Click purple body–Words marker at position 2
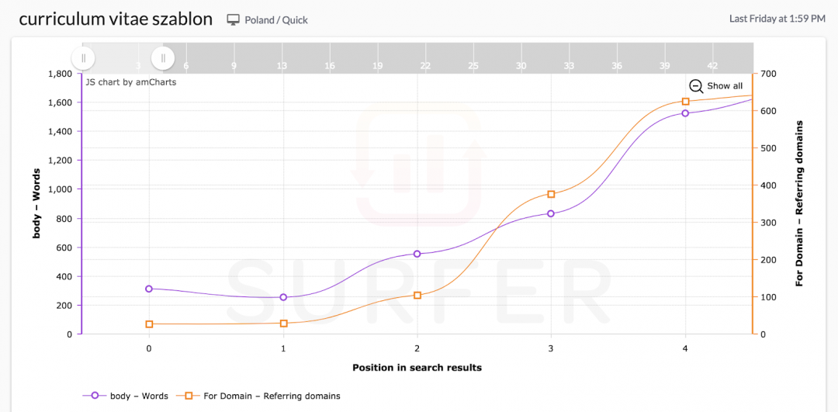The height and width of the screenshot is (412, 838). 417,254
